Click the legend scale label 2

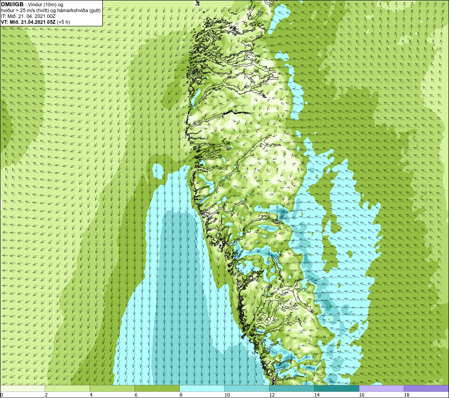coord(46,395)
